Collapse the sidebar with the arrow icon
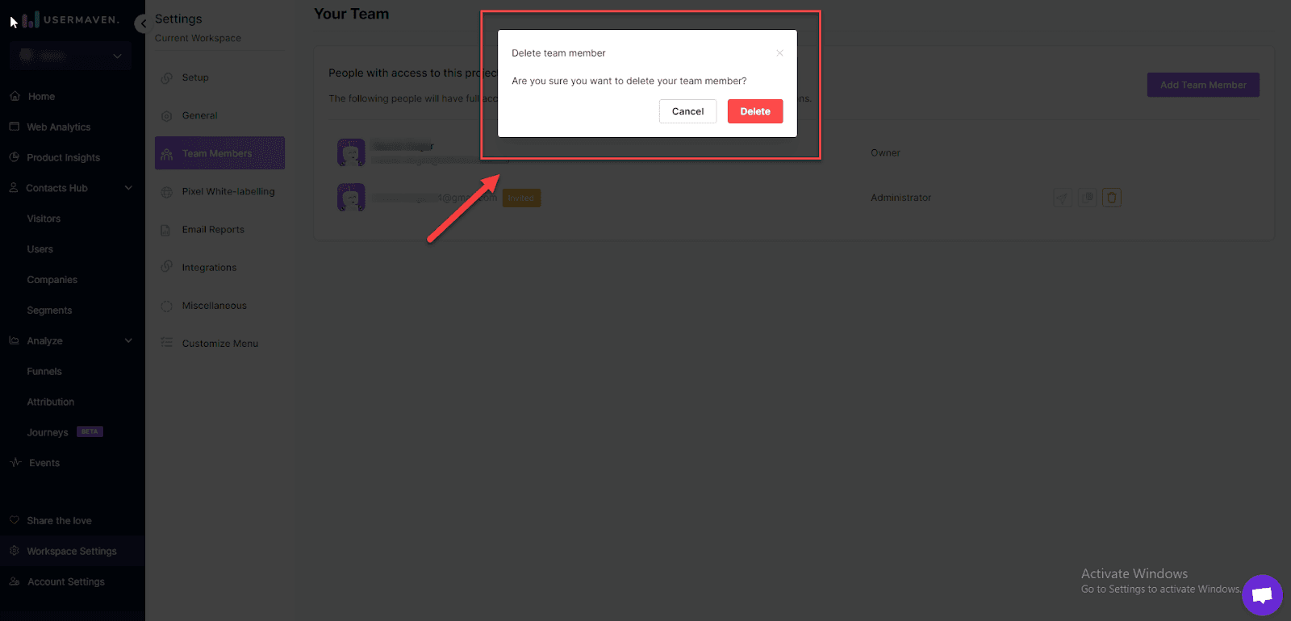Image resolution: width=1291 pixels, height=621 pixels. (143, 23)
